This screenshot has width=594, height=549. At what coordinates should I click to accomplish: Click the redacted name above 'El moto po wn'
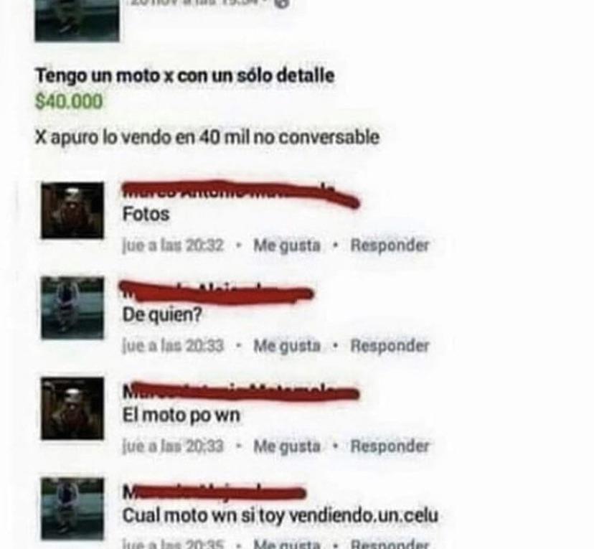click(240, 392)
